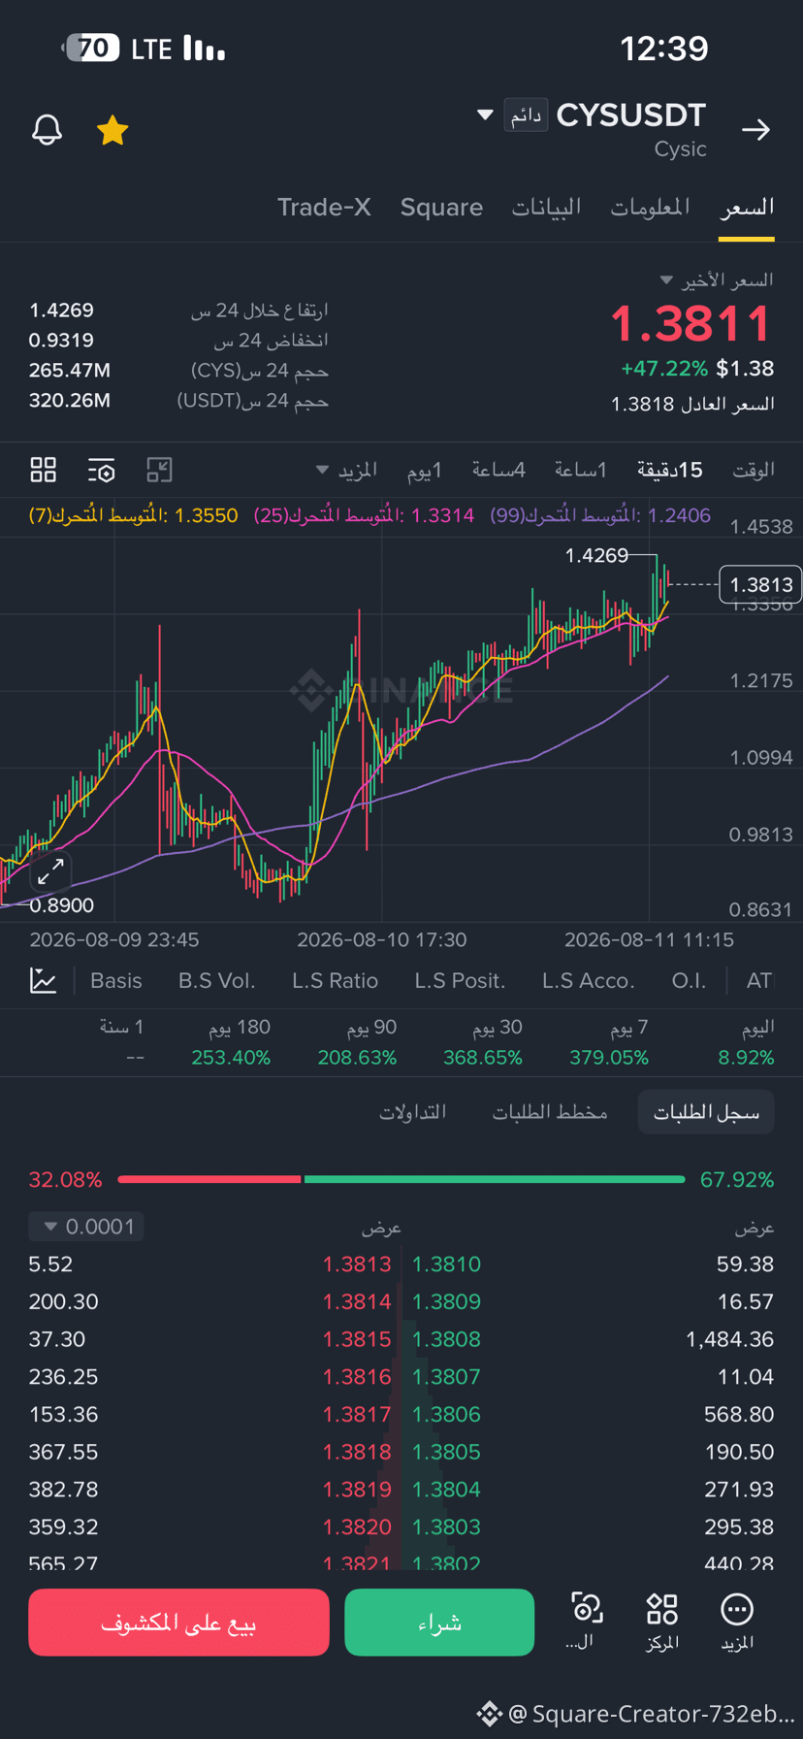Tap bid quantity 1,484.36
This screenshot has height=1739, width=803.
tap(729, 1339)
